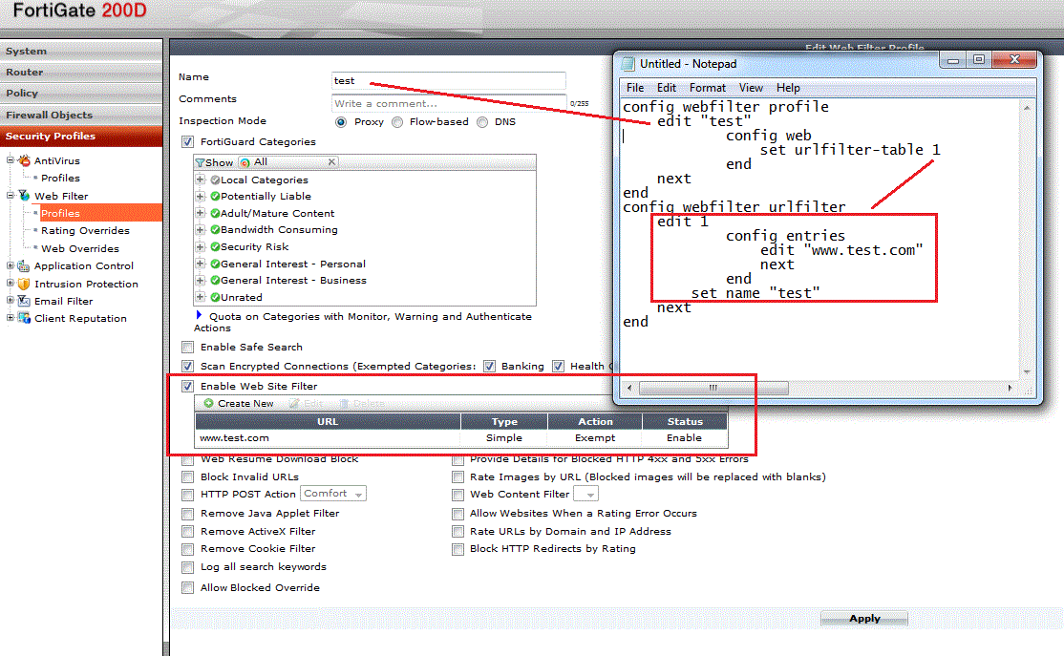Click Create New URL filter button
The image size is (1064, 656).
(x=239, y=404)
